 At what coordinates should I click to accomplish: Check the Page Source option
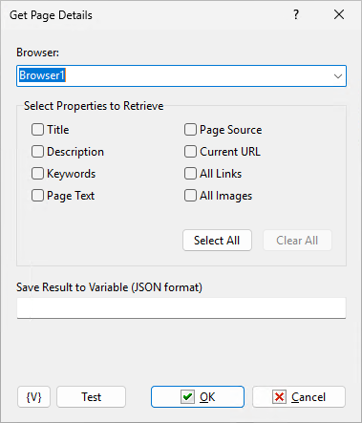click(x=190, y=130)
